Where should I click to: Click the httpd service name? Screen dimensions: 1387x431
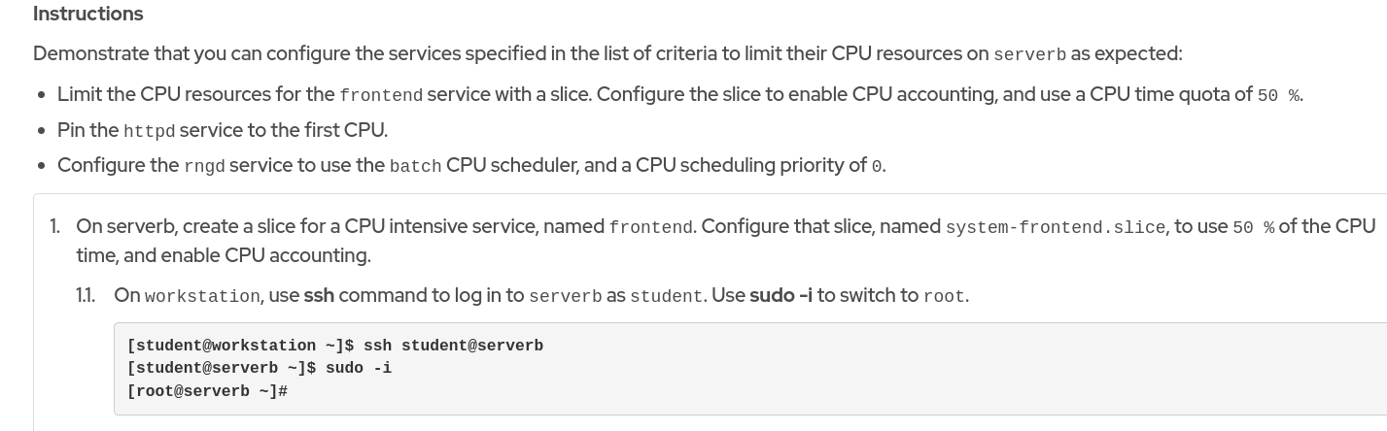(149, 131)
